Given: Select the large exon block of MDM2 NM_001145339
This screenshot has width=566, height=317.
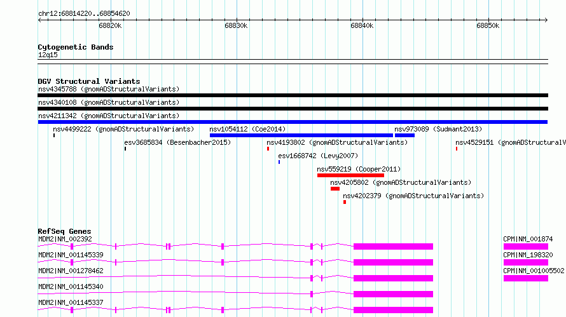Looking at the screenshot, I should pos(393,262).
